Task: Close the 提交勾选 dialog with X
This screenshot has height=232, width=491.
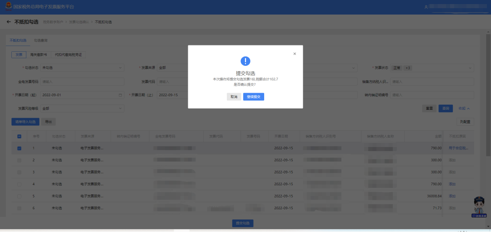Action: pyautogui.click(x=295, y=54)
